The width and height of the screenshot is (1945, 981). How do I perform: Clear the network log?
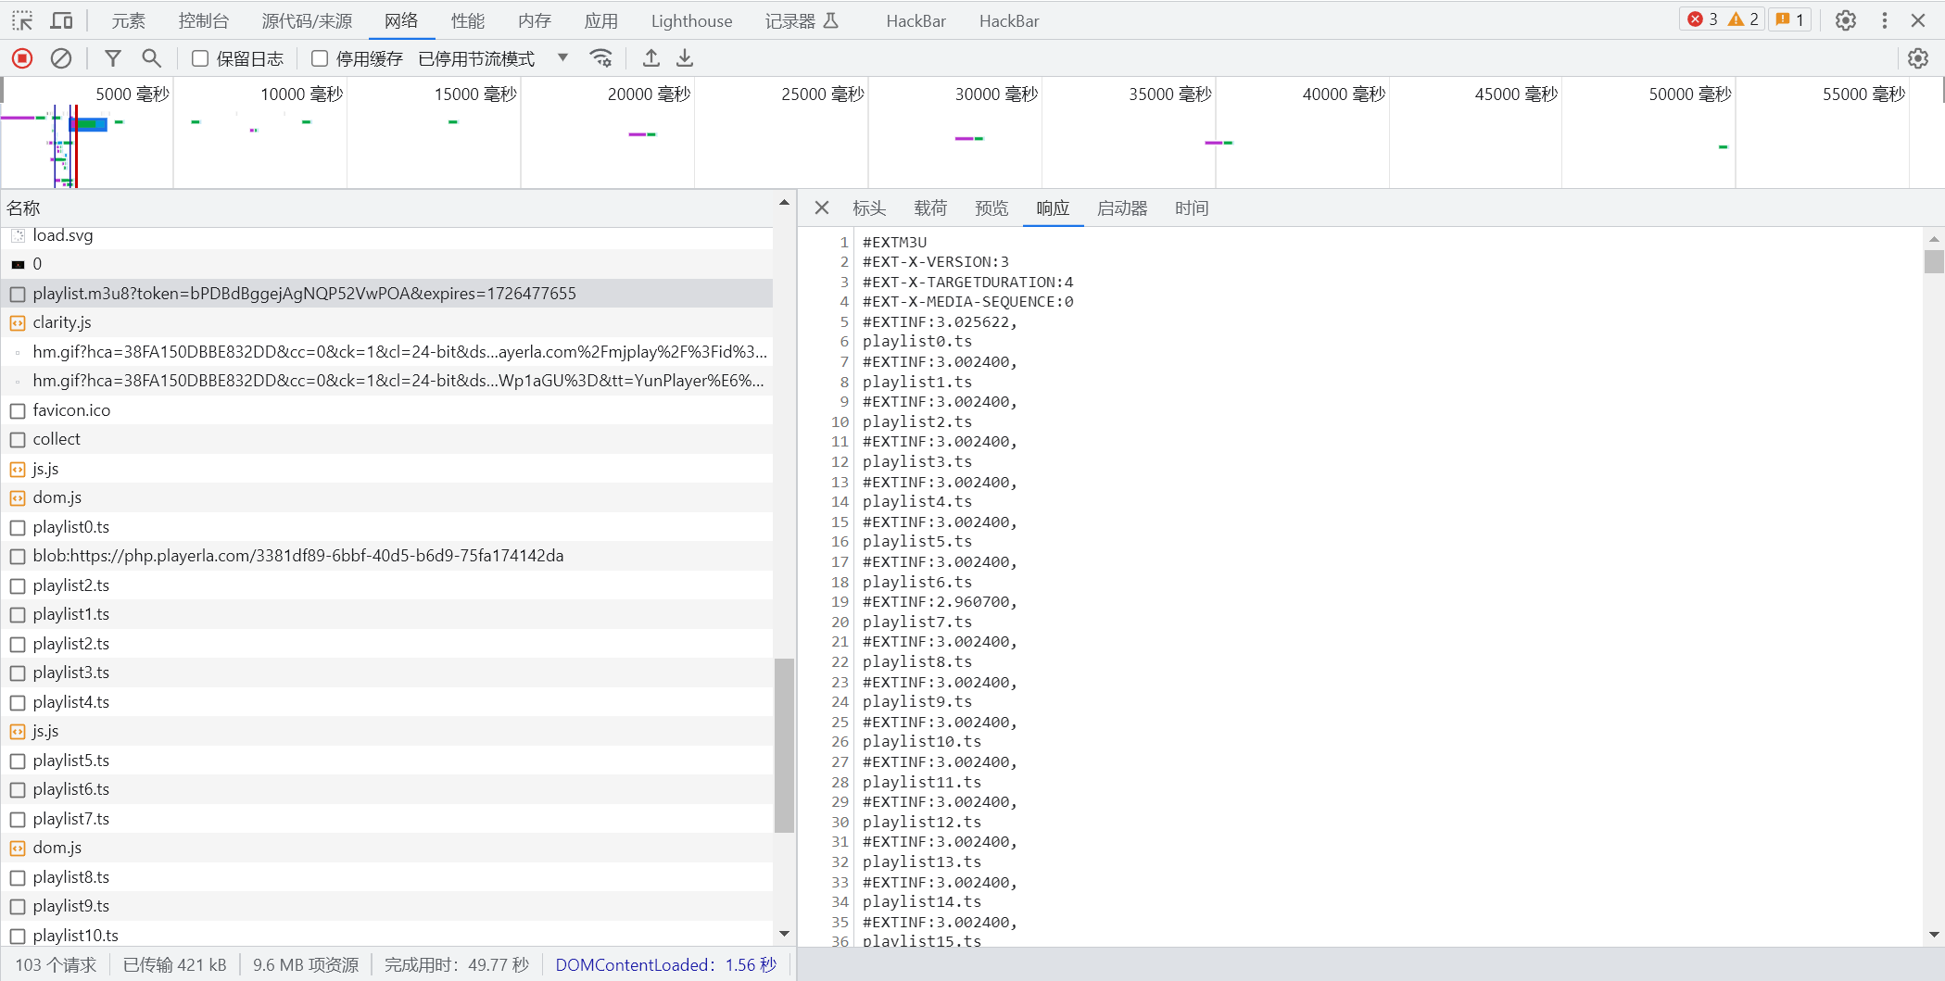point(61,58)
